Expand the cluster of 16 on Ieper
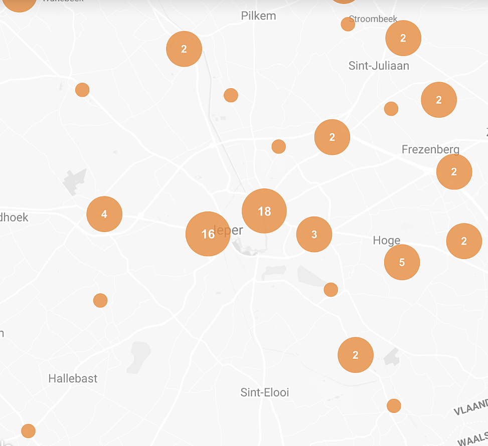 tap(208, 234)
